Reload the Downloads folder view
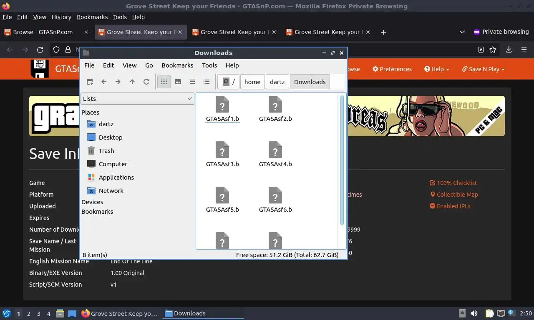The image size is (534, 320). click(x=146, y=82)
